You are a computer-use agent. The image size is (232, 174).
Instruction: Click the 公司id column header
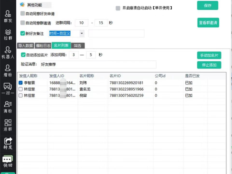click(x=160, y=76)
